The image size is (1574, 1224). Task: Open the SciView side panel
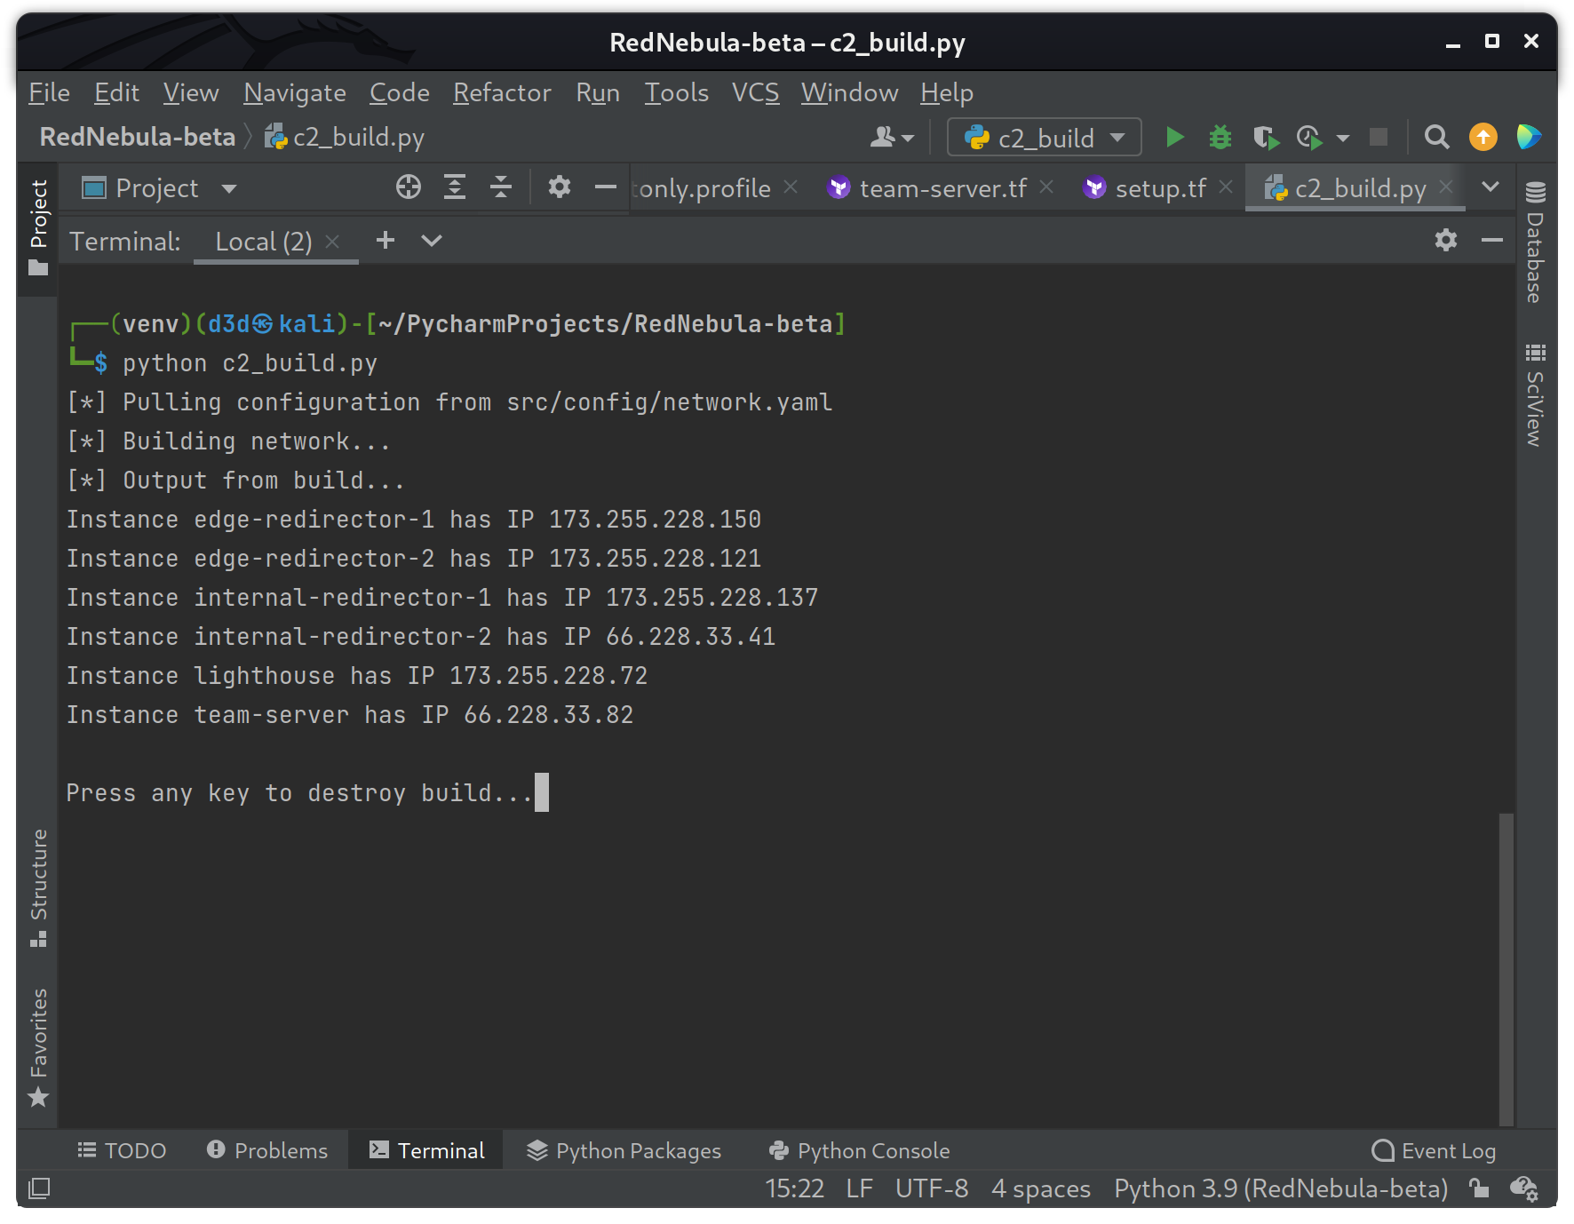coord(1535,395)
